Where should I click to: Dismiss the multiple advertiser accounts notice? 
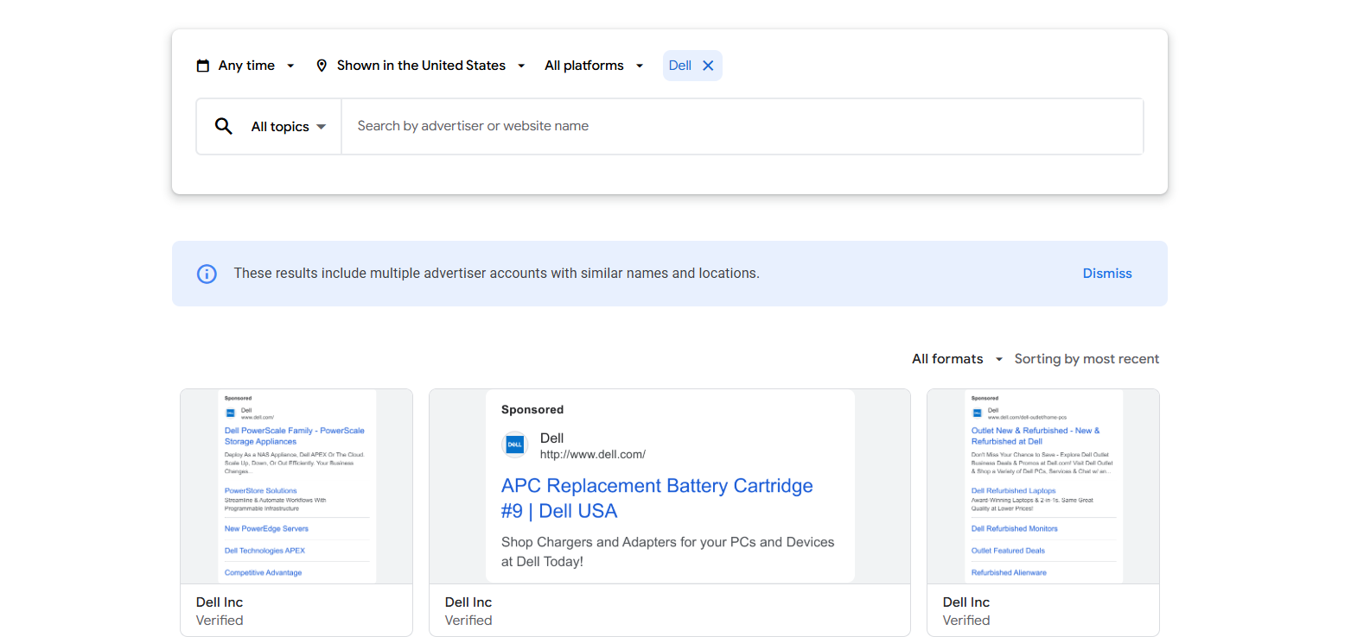(x=1107, y=274)
